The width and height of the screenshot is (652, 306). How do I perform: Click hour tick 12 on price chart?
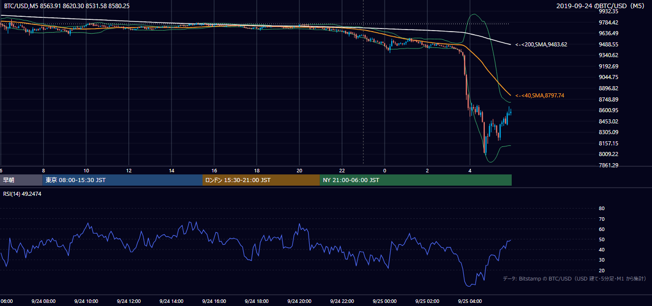click(x=129, y=170)
